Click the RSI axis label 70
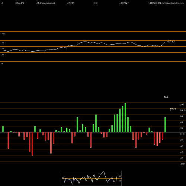Viewport: 186px width, 186px height. pos(3,43)
